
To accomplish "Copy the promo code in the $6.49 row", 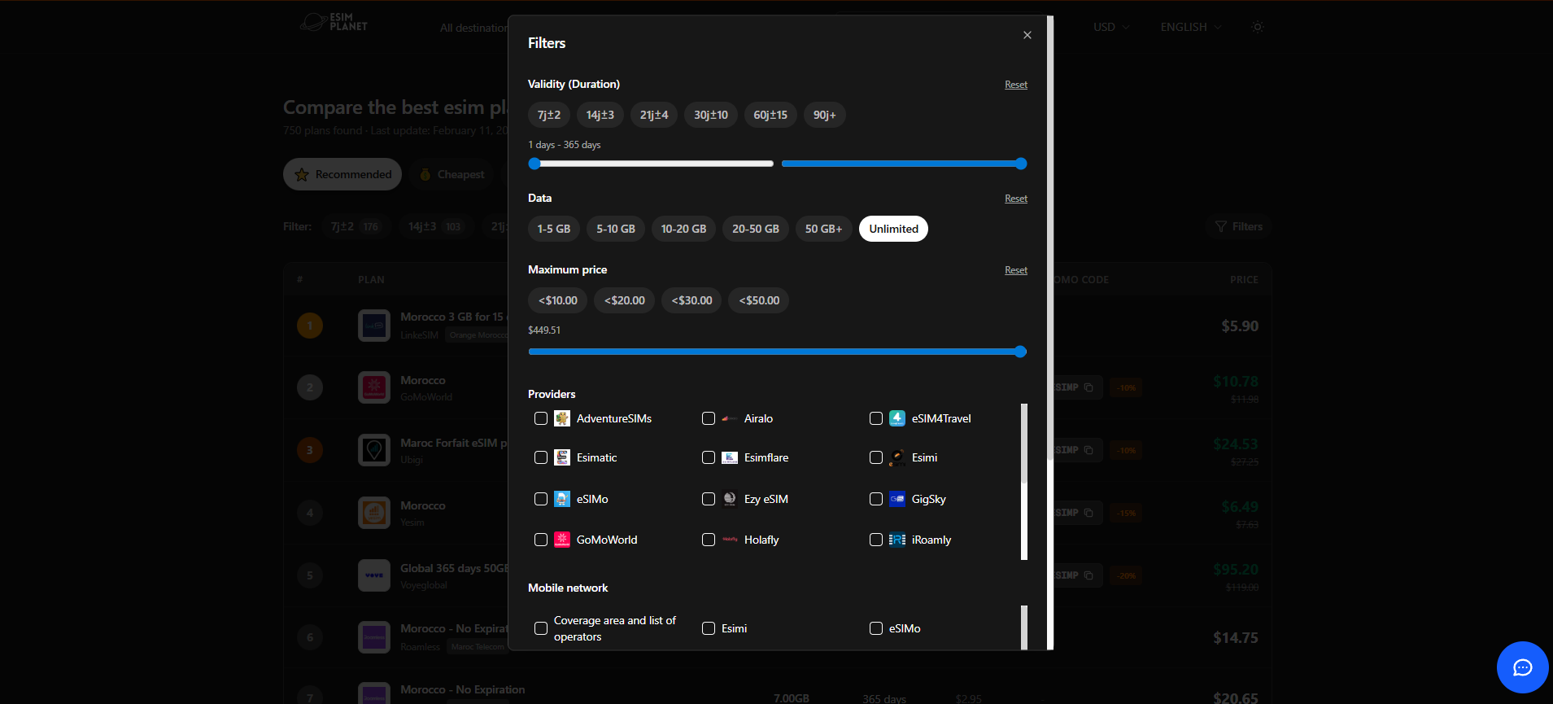I will click(1088, 513).
